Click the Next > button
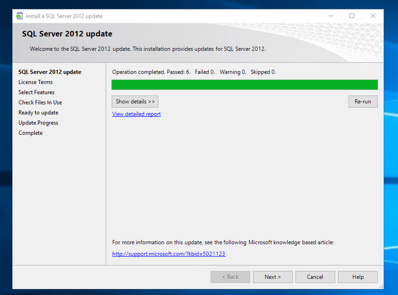This screenshot has height=295, width=398. pos(273,277)
